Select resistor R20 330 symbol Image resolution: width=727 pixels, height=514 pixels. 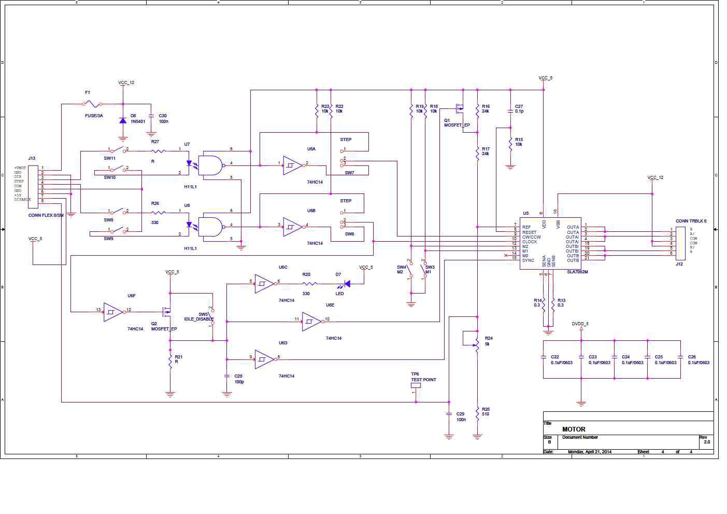point(309,284)
